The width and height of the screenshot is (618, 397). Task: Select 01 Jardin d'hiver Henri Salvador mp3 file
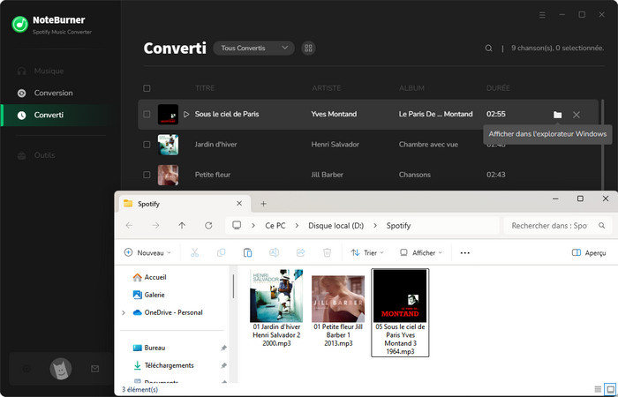click(x=276, y=309)
